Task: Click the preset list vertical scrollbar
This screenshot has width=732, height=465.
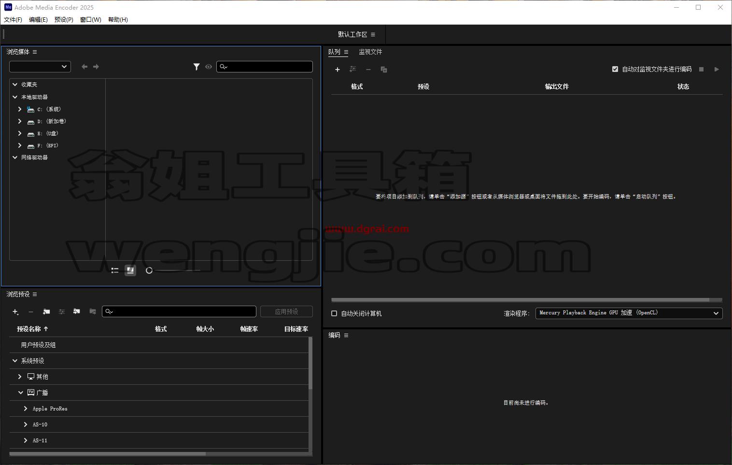Action: [310, 363]
